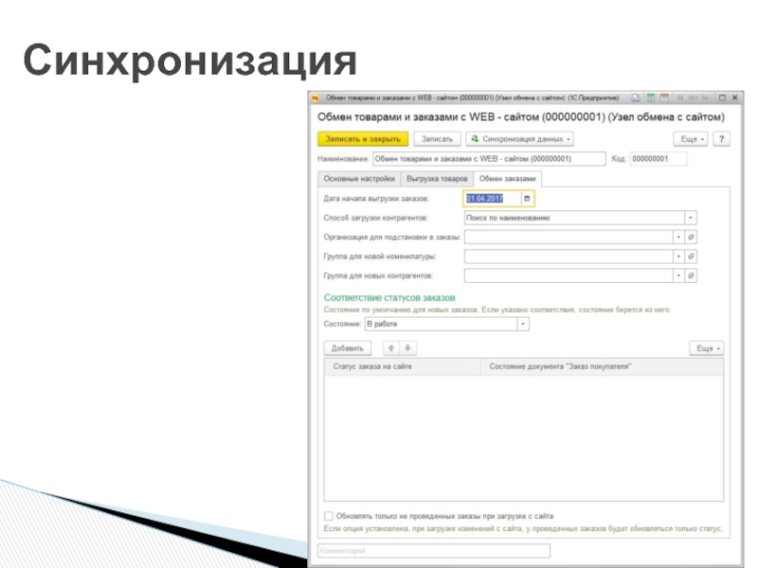
Task: Enable updating only unposted orders checkbox
Action: pyautogui.click(x=329, y=516)
